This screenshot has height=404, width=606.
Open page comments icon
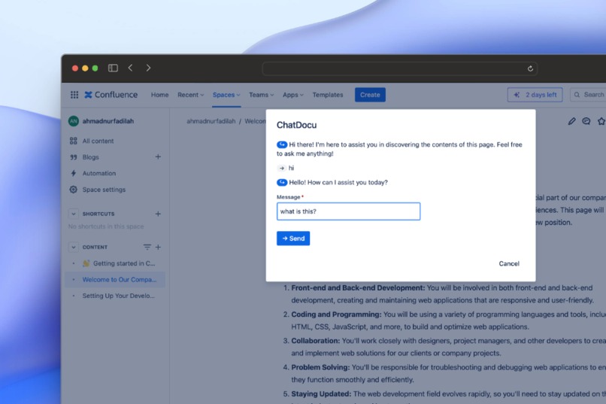pyautogui.click(x=586, y=121)
